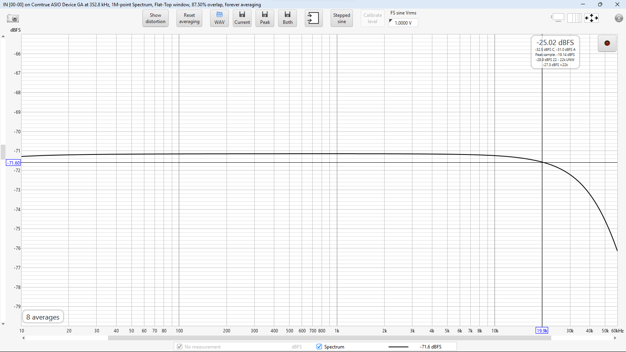Viewport: 626px width, 352px height.
Task: Click the vertical scroll up arrow
Action: [3, 36]
